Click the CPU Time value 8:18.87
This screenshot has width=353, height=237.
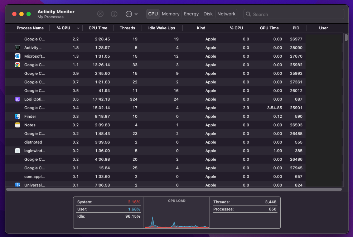tap(102, 116)
